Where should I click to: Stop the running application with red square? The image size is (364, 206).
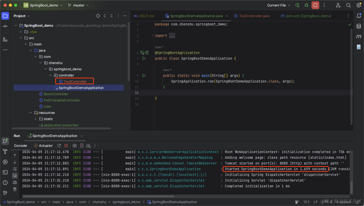[x=315, y=5]
